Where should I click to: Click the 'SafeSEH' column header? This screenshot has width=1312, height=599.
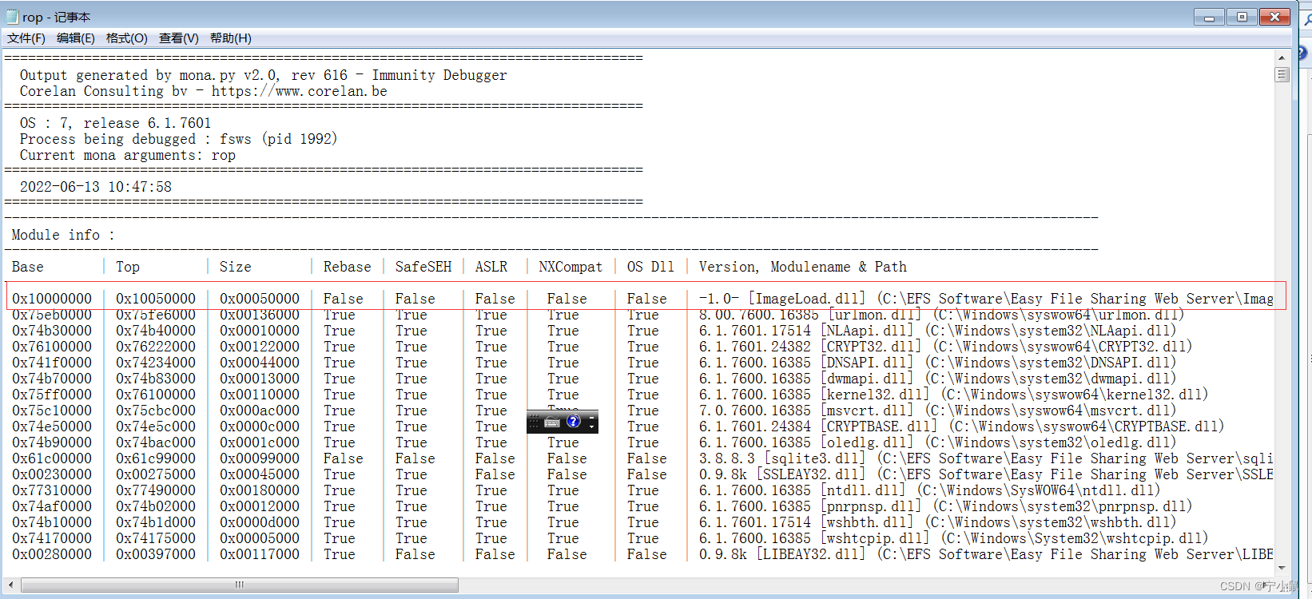pyautogui.click(x=423, y=267)
